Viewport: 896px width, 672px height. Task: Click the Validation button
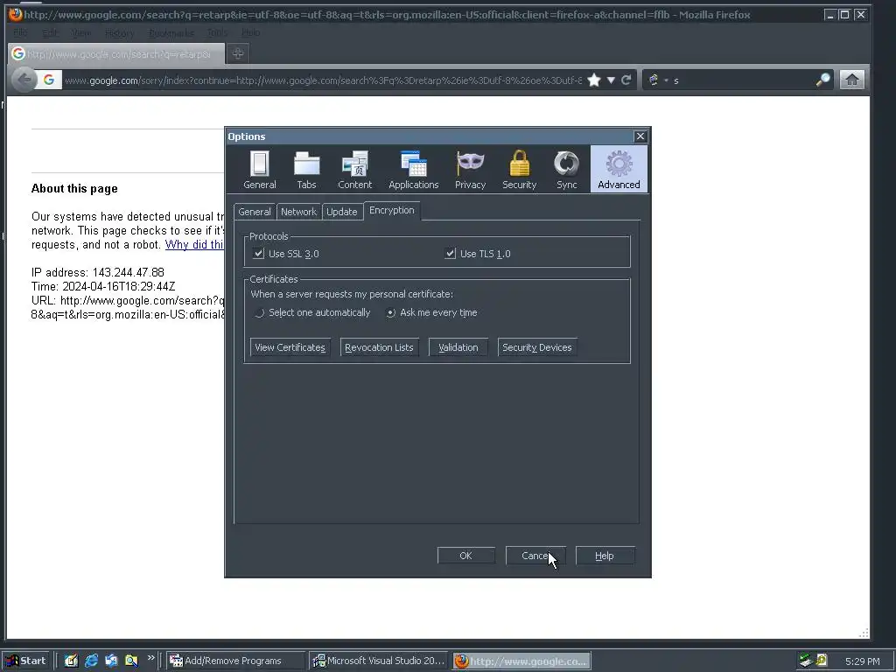tap(458, 347)
